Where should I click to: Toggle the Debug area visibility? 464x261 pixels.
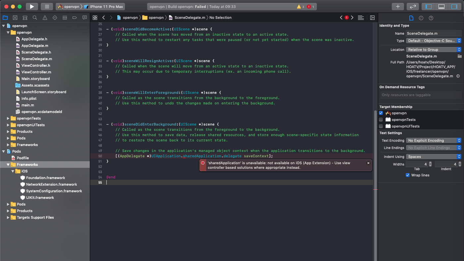click(x=441, y=7)
